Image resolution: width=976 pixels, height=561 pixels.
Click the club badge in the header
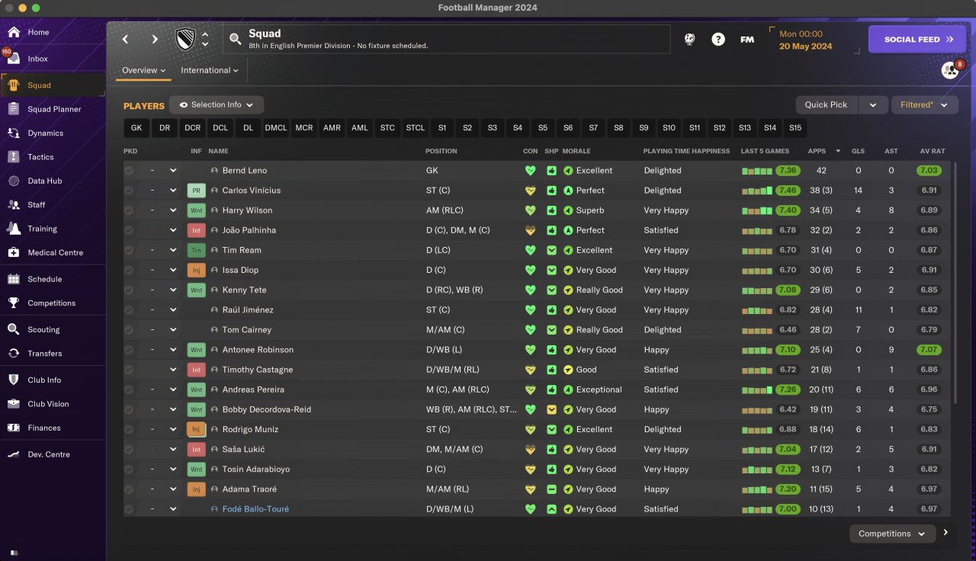(x=185, y=39)
